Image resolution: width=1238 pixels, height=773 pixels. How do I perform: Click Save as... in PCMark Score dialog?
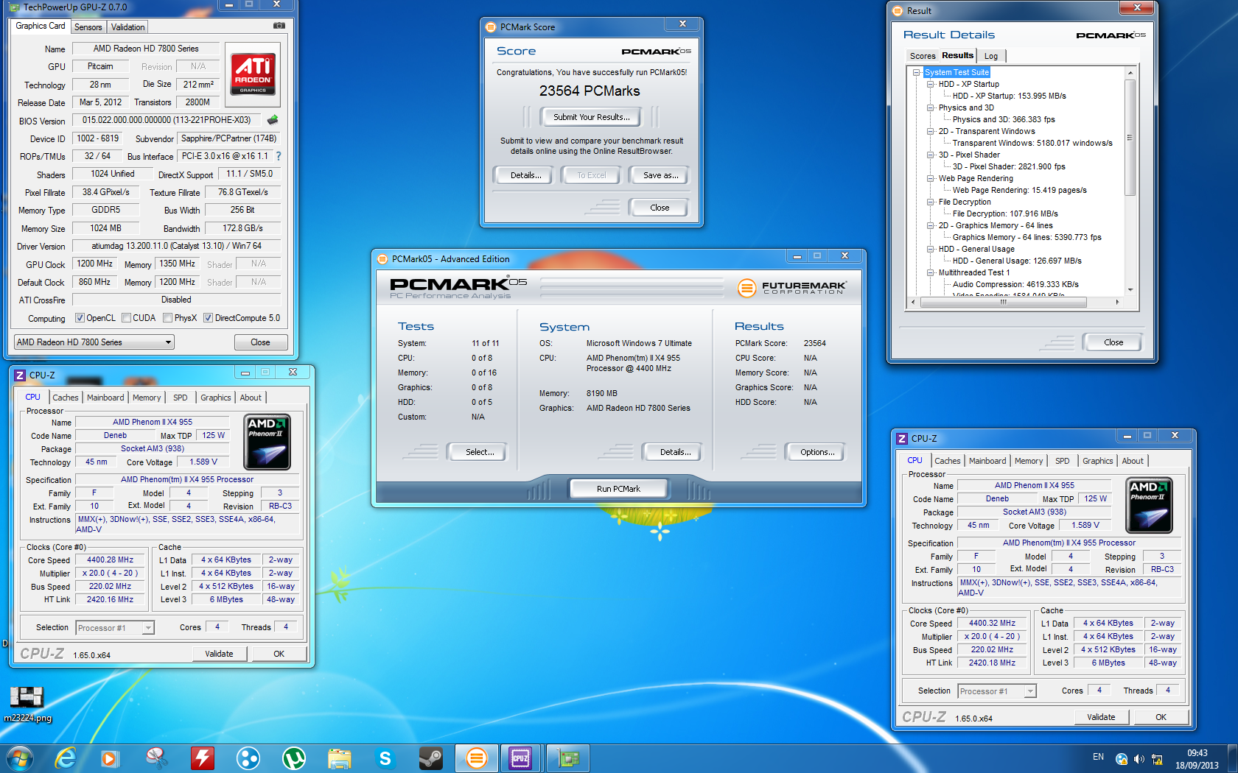point(661,175)
